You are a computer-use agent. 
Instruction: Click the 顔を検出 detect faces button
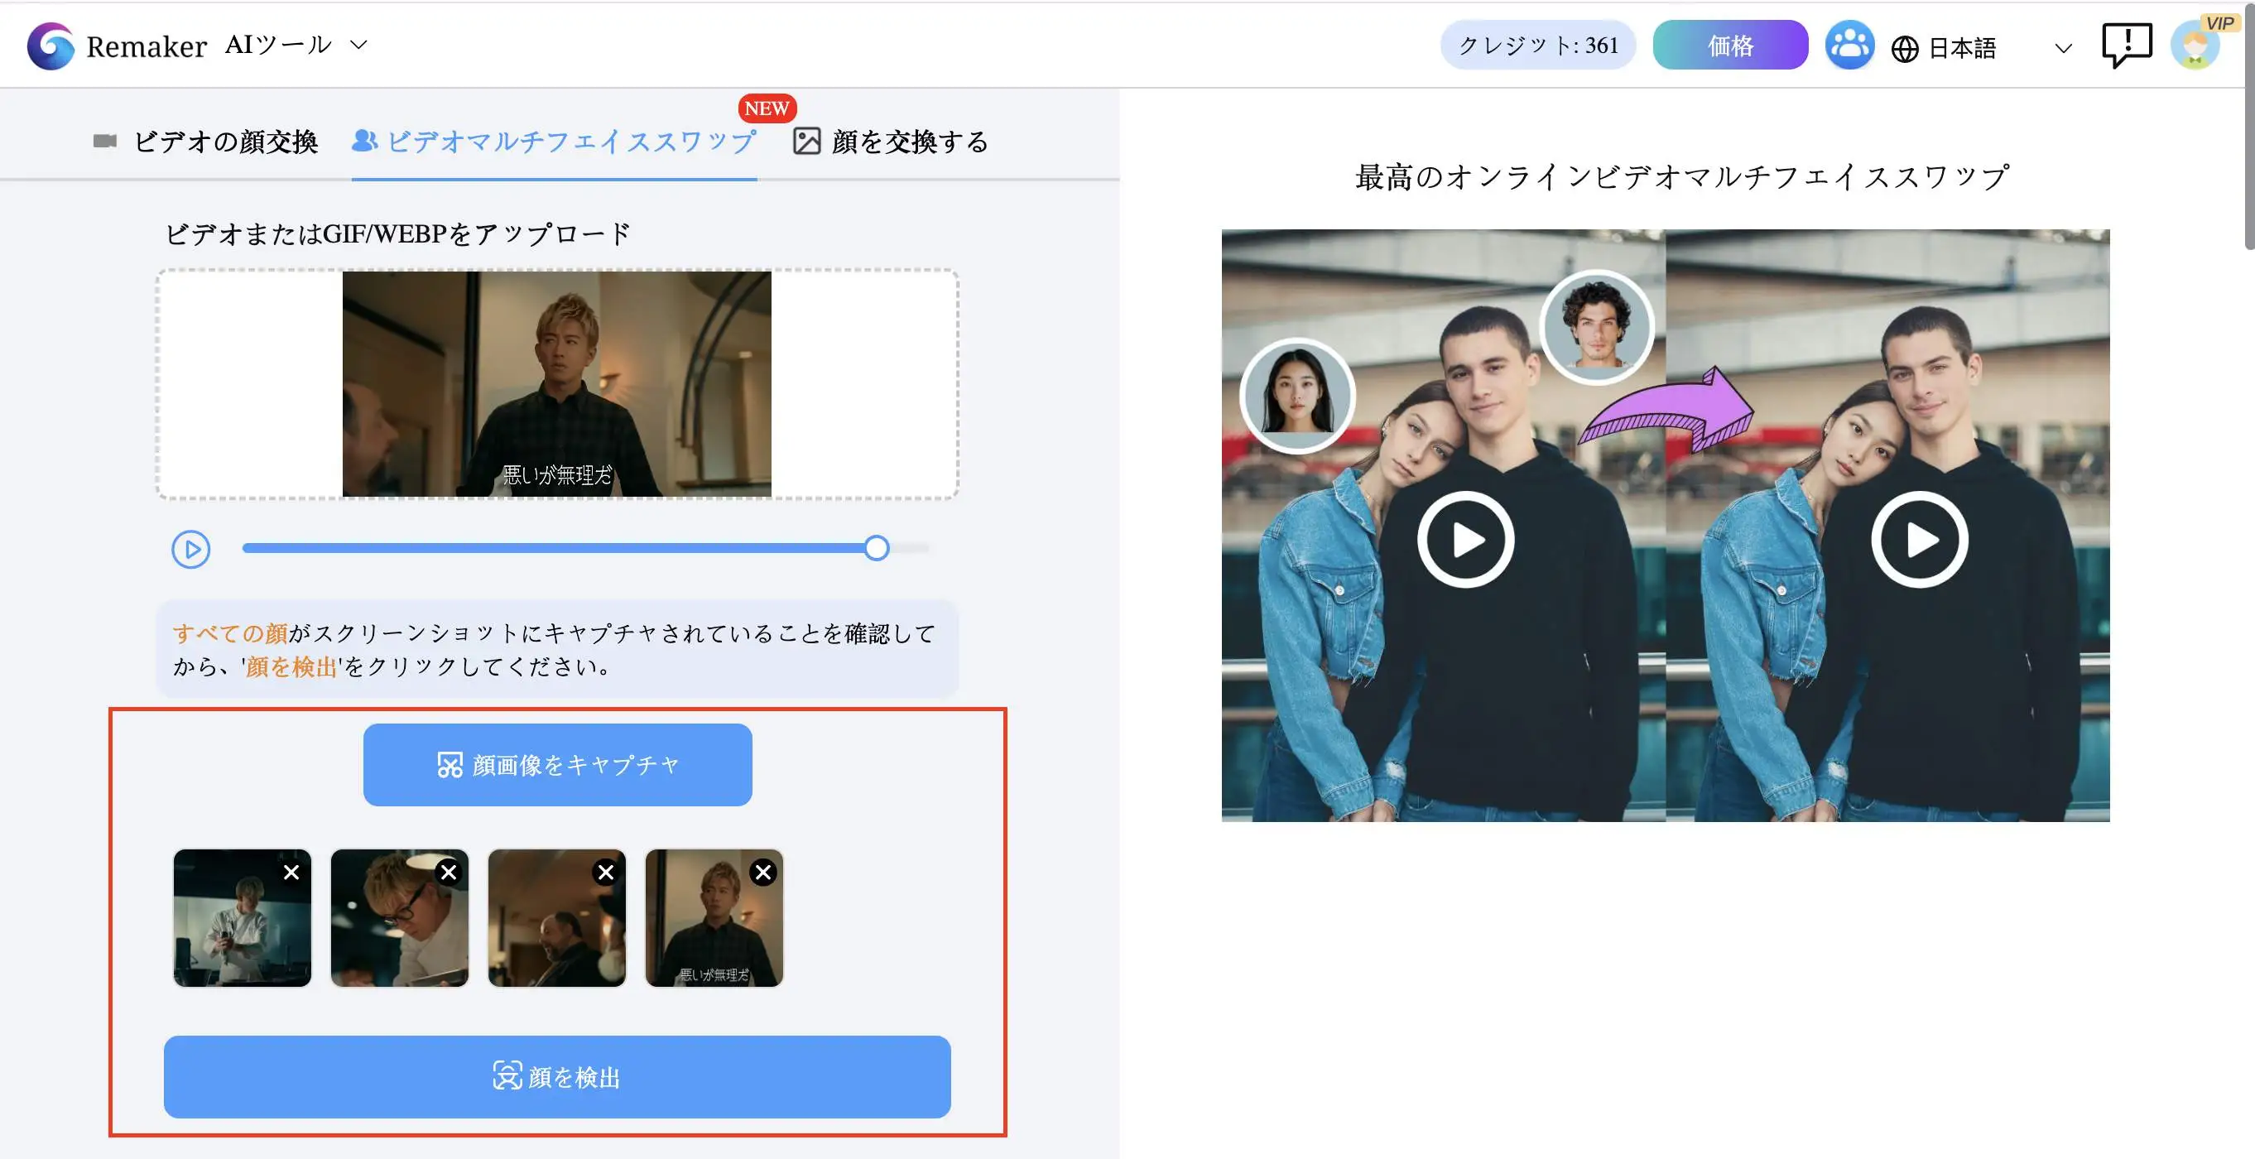pyautogui.click(x=557, y=1076)
